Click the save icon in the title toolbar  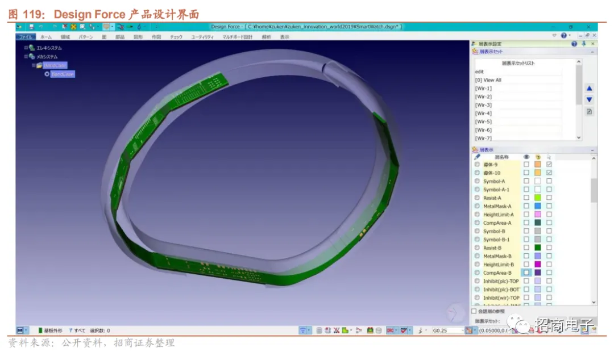pyautogui.click(x=31, y=27)
